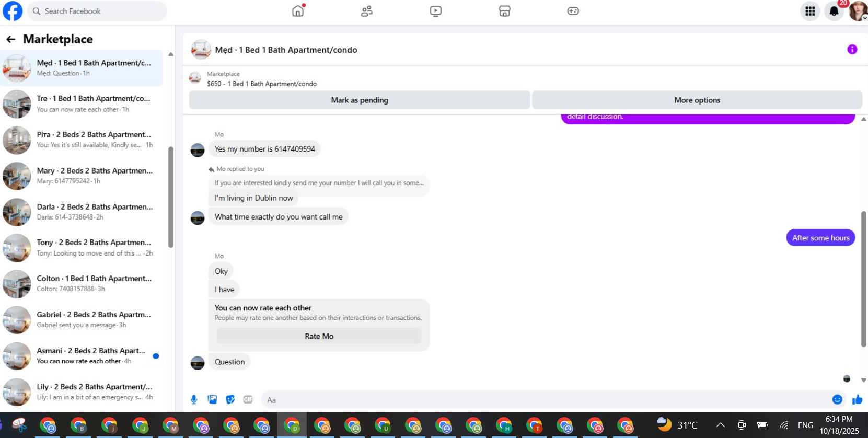Click the chat messages scrollbar thumb
This screenshot has height=438, width=868.
(863, 279)
